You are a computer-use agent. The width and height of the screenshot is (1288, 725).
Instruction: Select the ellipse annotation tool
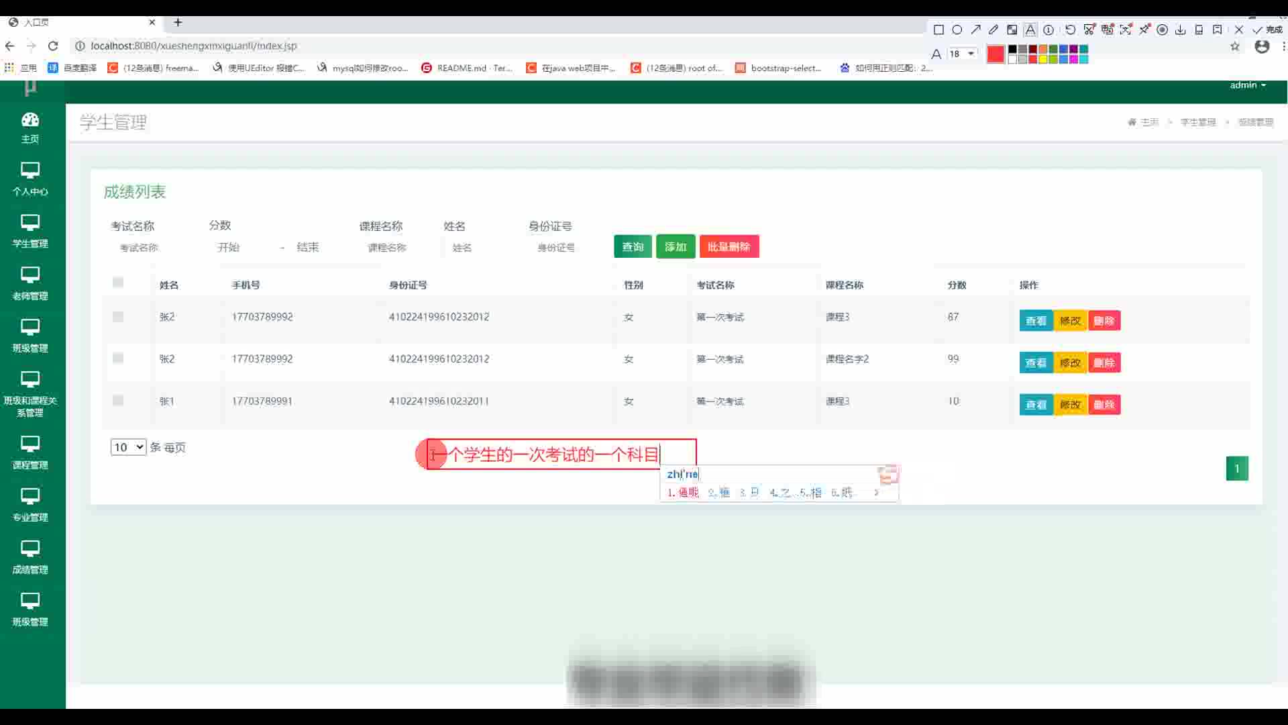(x=957, y=30)
